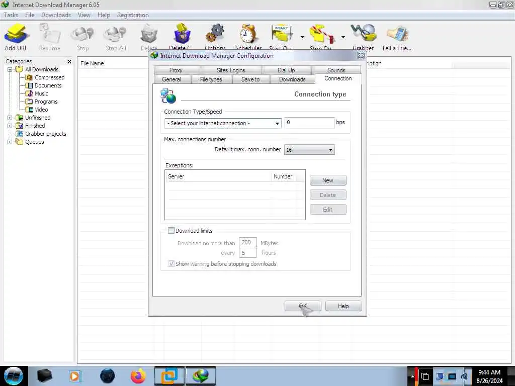Expand the Unfinished tree node
Screen dimensions: 515x386
10,118
